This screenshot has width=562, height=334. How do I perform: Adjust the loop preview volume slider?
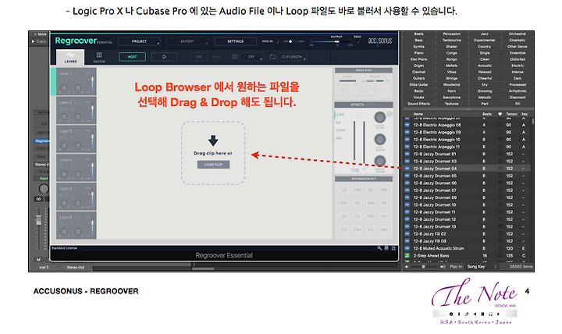click(x=425, y=267)
